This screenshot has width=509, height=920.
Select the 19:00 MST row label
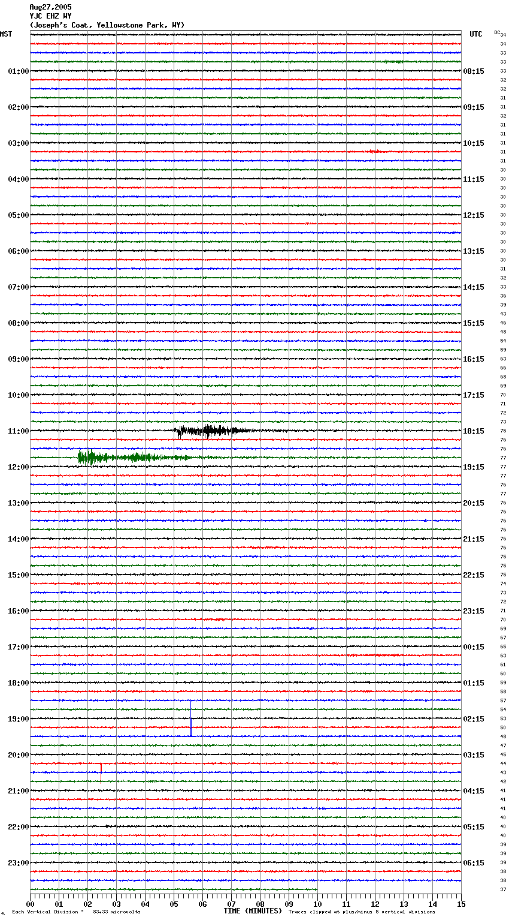(x=19, y=719)
